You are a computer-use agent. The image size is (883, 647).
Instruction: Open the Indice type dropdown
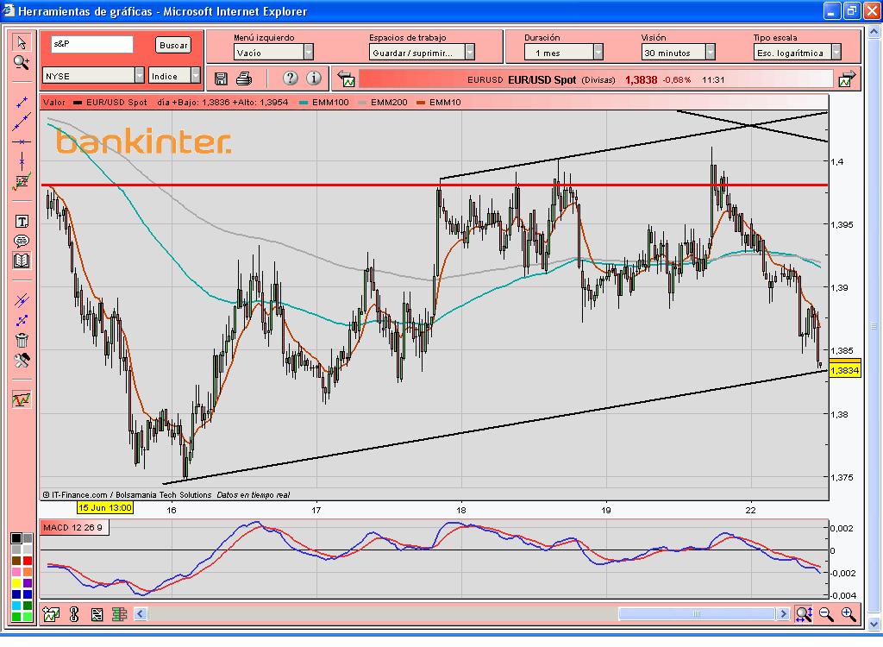(174, 76)
